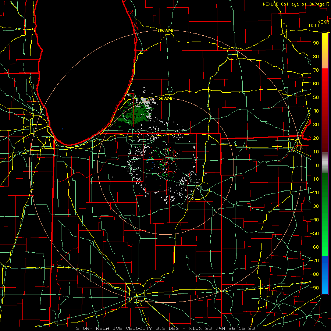Click the 70 knot scale label
The height and width of the screenshot is (331, 331).
(316, 70)
